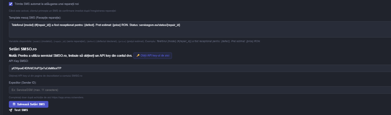391x115 pixels.
Task: Click hint about API key developer page
Action: click(x=46, y=76)
